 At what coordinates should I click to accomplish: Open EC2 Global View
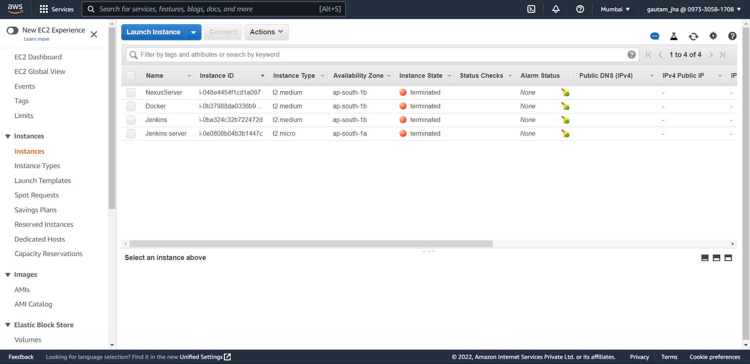[x=40, y=72]
